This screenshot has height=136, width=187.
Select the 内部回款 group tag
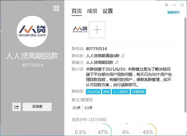pyautogui.click(x=138, y=92)
